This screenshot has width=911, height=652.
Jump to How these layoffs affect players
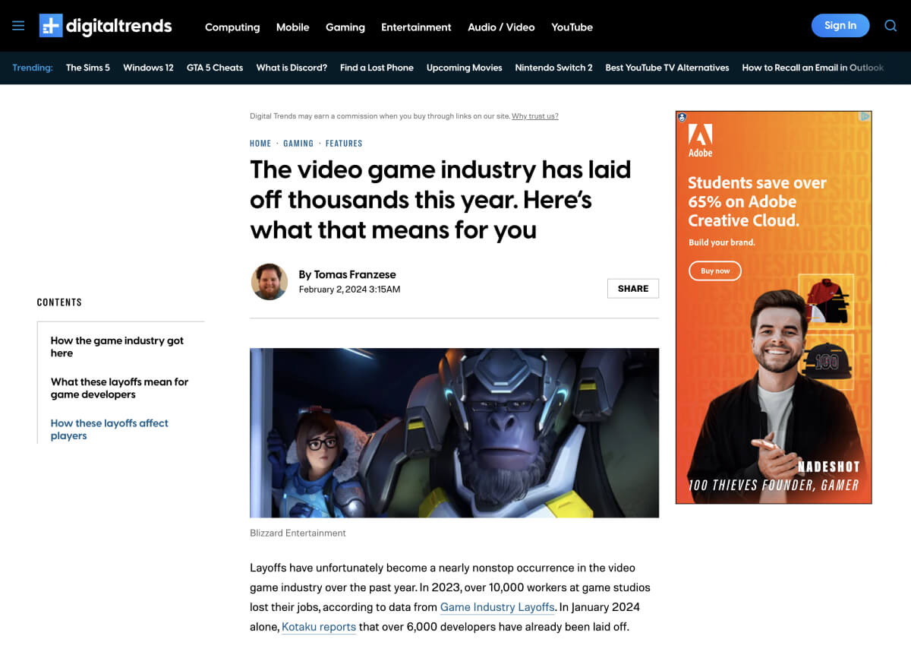tap(109, 429)
